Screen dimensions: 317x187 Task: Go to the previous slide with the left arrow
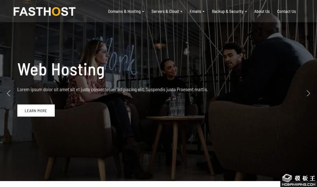(9, 93)
